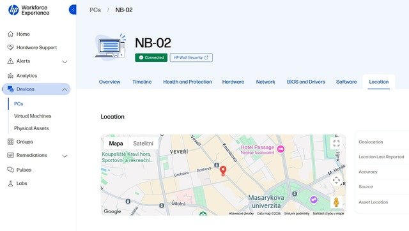Image resolution: width=409 pixels, height=231 pixels.
Task: Open the Pulses section
Action: (24, 170)
